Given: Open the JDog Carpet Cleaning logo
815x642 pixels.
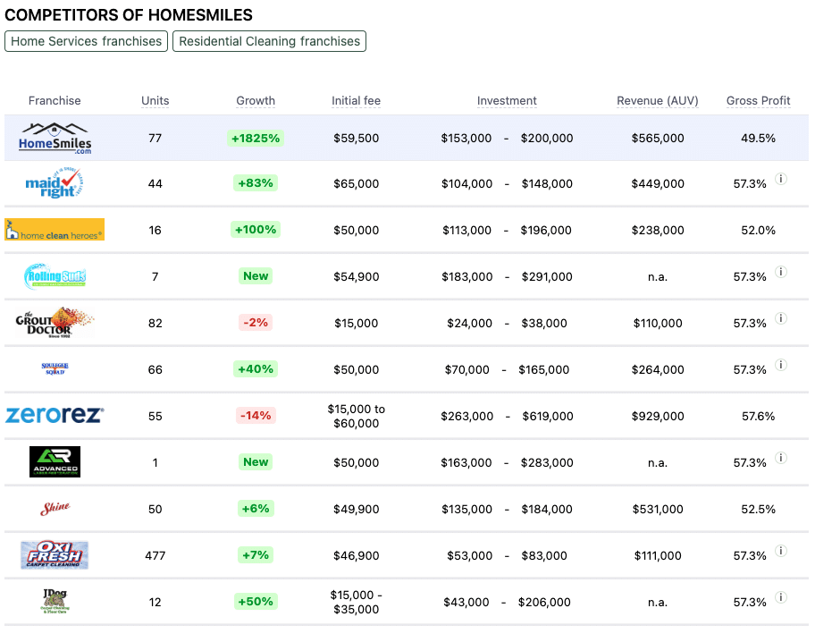Looking at the screenshot, I should pyautogui.click(x=55, y=602).
